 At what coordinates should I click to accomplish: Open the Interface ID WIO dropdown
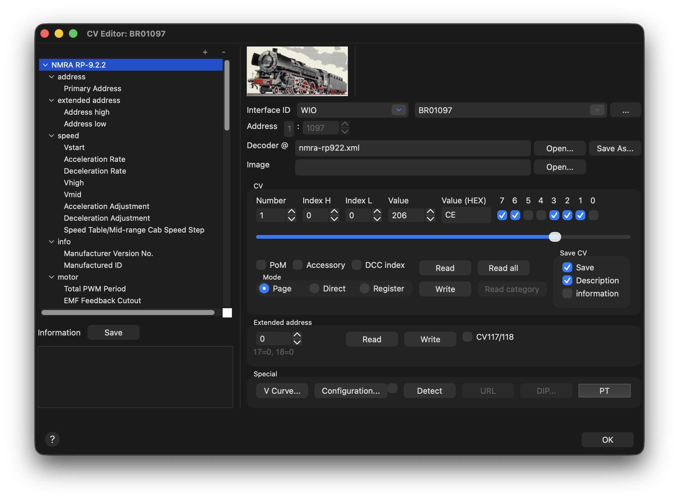pyautogui.click(x=399, y=110)
